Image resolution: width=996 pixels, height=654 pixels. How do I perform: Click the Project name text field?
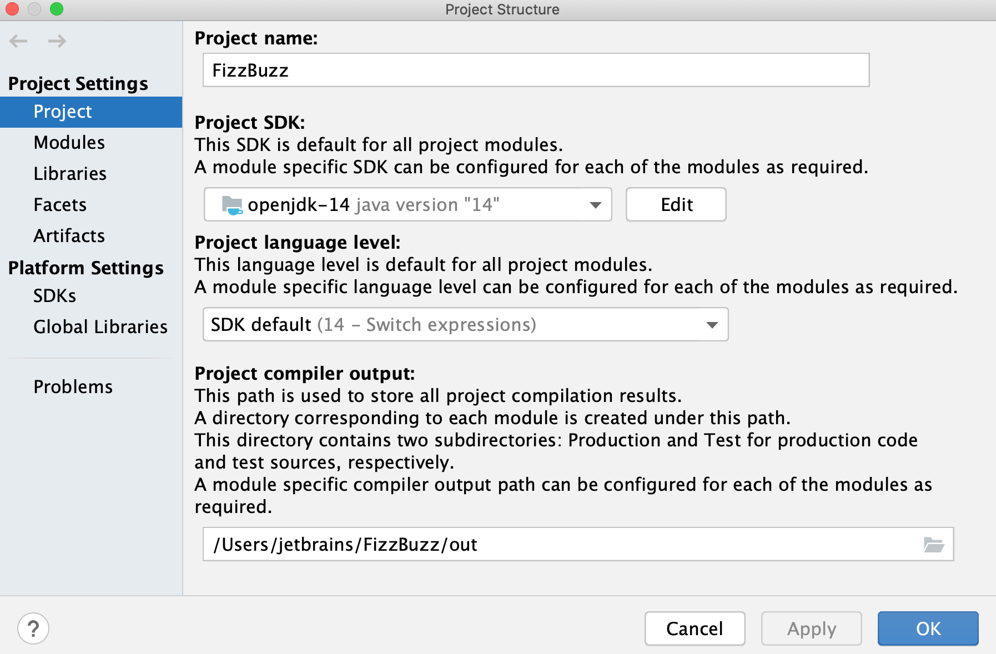pyautogui.click(x=536, y=71)
